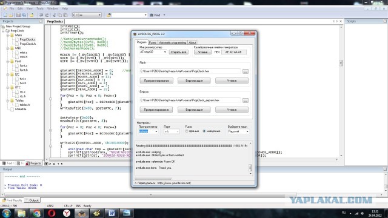The image size is (388, 218).
Task: Click 'Чтение' button for calibration cells
Action: coord(202,52)
